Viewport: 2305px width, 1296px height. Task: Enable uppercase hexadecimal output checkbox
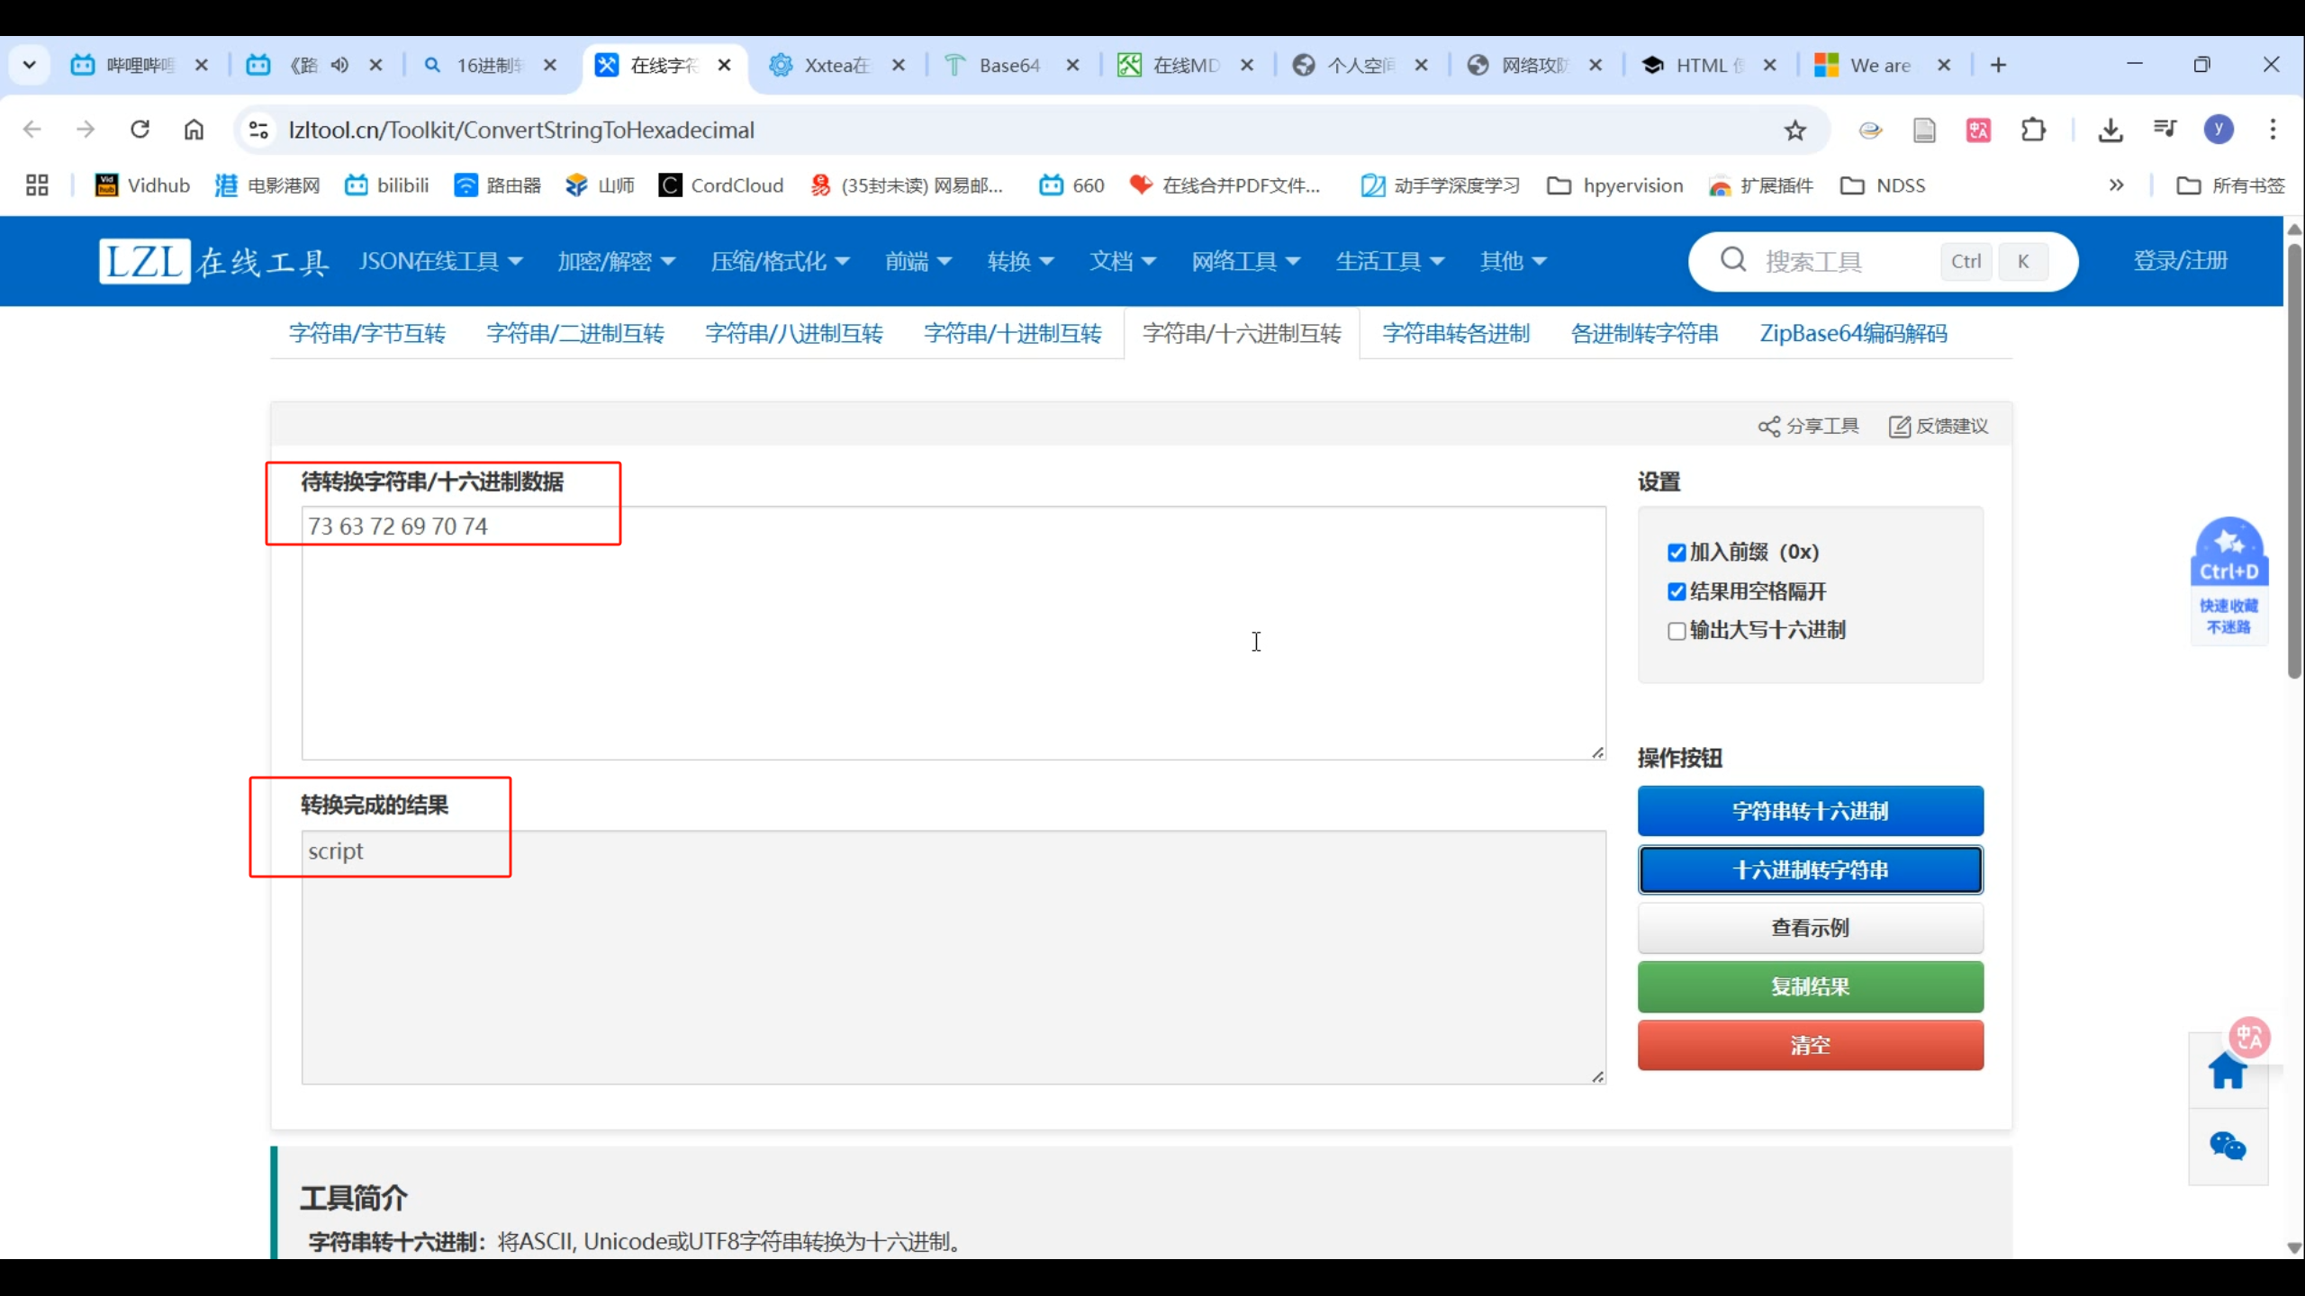(x=1677, y=631)
